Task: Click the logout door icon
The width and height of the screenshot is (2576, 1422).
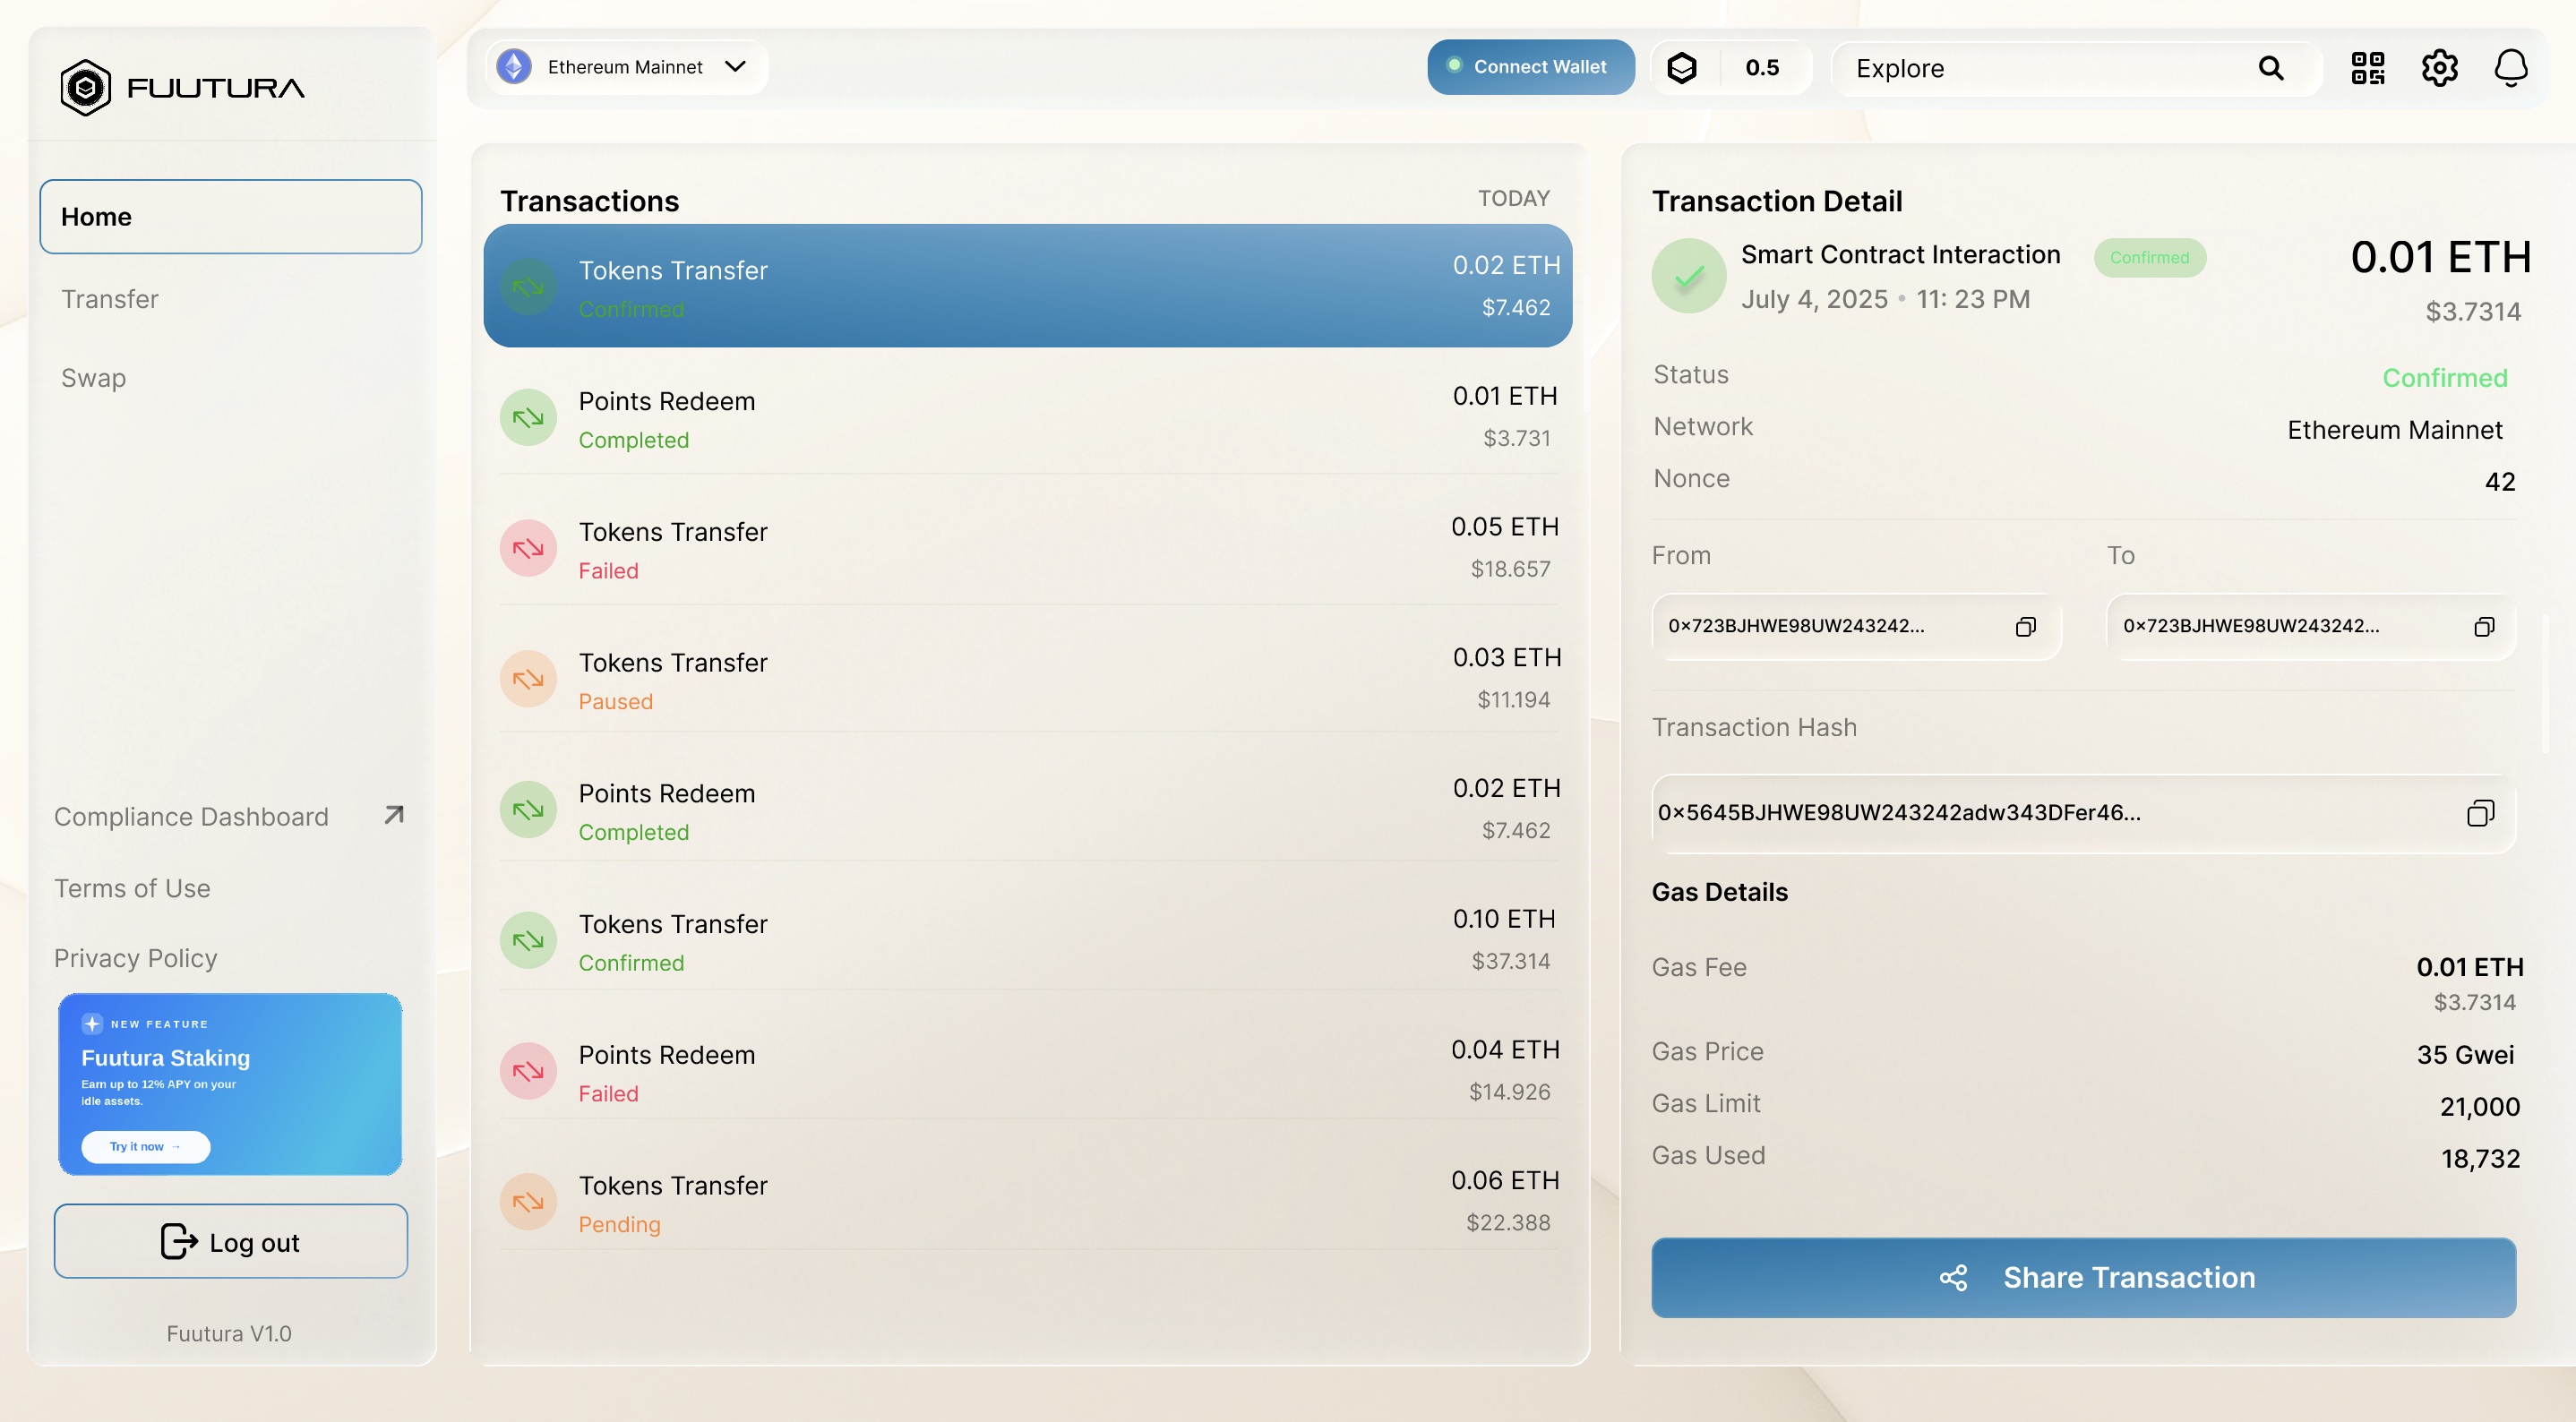Action: 179,1242
